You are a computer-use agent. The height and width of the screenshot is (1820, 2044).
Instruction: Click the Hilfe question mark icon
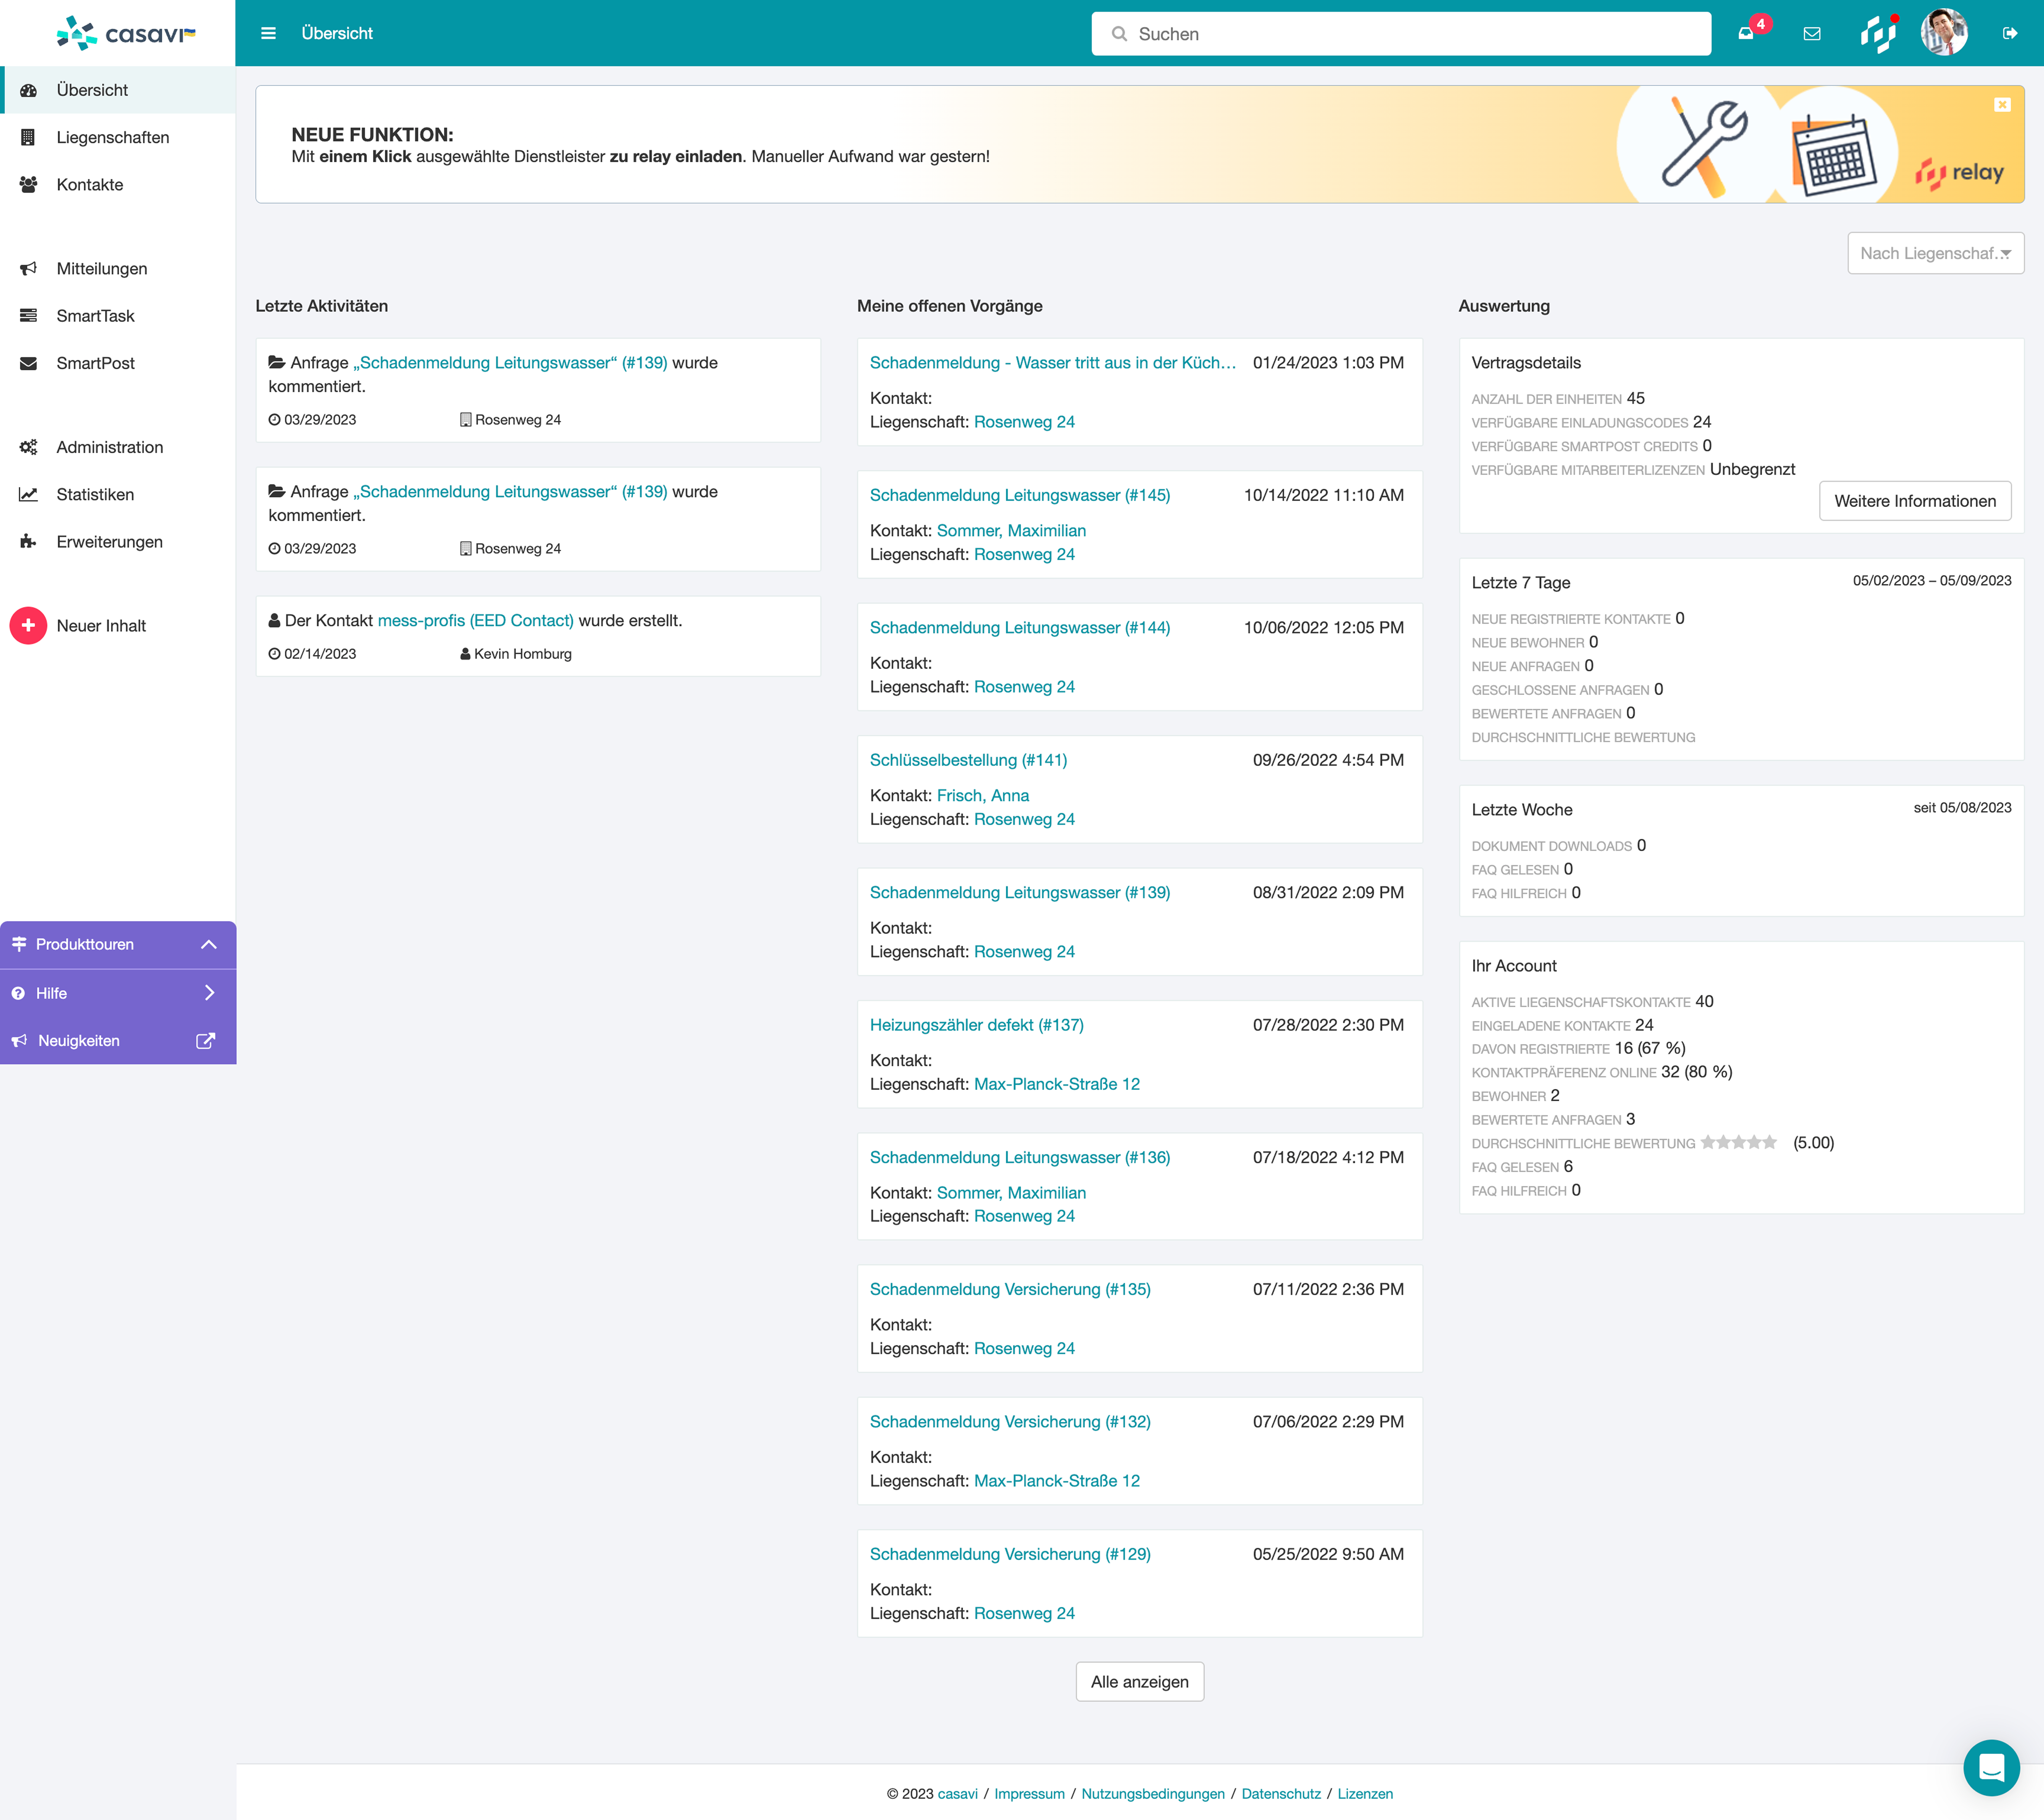pos(18,993)
